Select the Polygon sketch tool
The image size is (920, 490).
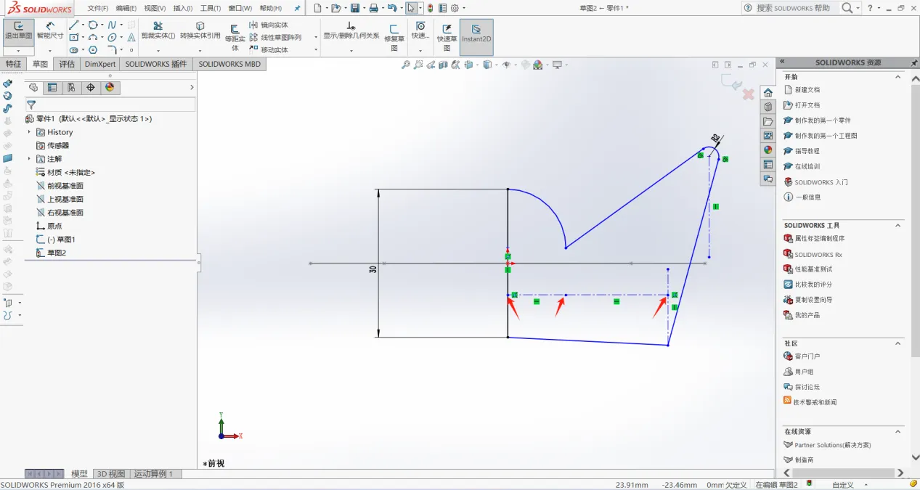[93, 50]
